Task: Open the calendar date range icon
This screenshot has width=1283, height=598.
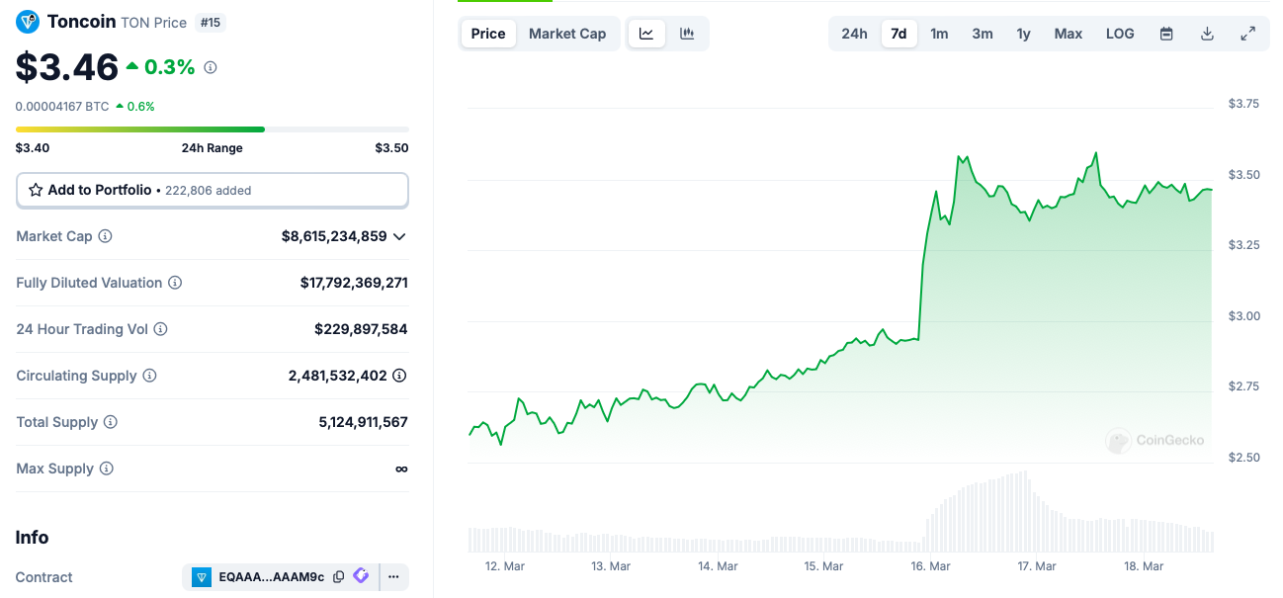Action: (1166, 34)
